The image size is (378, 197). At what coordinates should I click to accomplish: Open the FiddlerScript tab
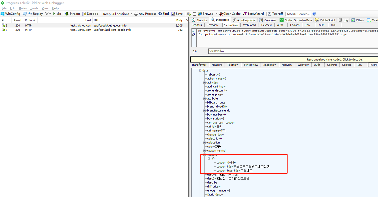click(325, 20)
